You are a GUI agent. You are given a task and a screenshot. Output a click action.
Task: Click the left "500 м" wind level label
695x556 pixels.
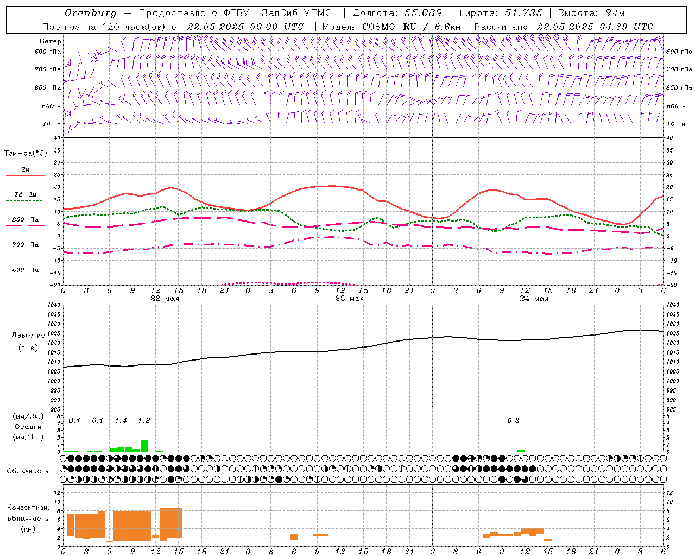[x=52, y=106]
